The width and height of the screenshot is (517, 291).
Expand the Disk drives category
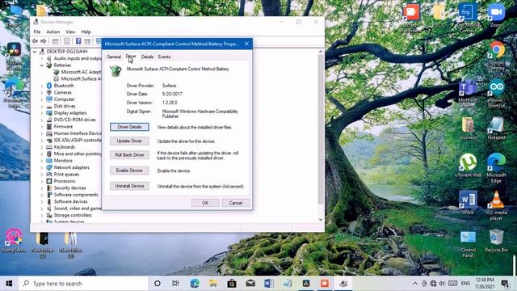[x=42, y=106]
